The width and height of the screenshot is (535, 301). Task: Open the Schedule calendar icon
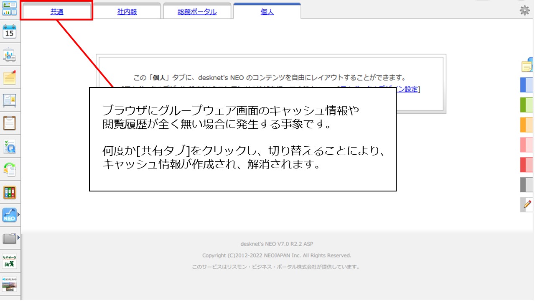(x=9, y=32)
